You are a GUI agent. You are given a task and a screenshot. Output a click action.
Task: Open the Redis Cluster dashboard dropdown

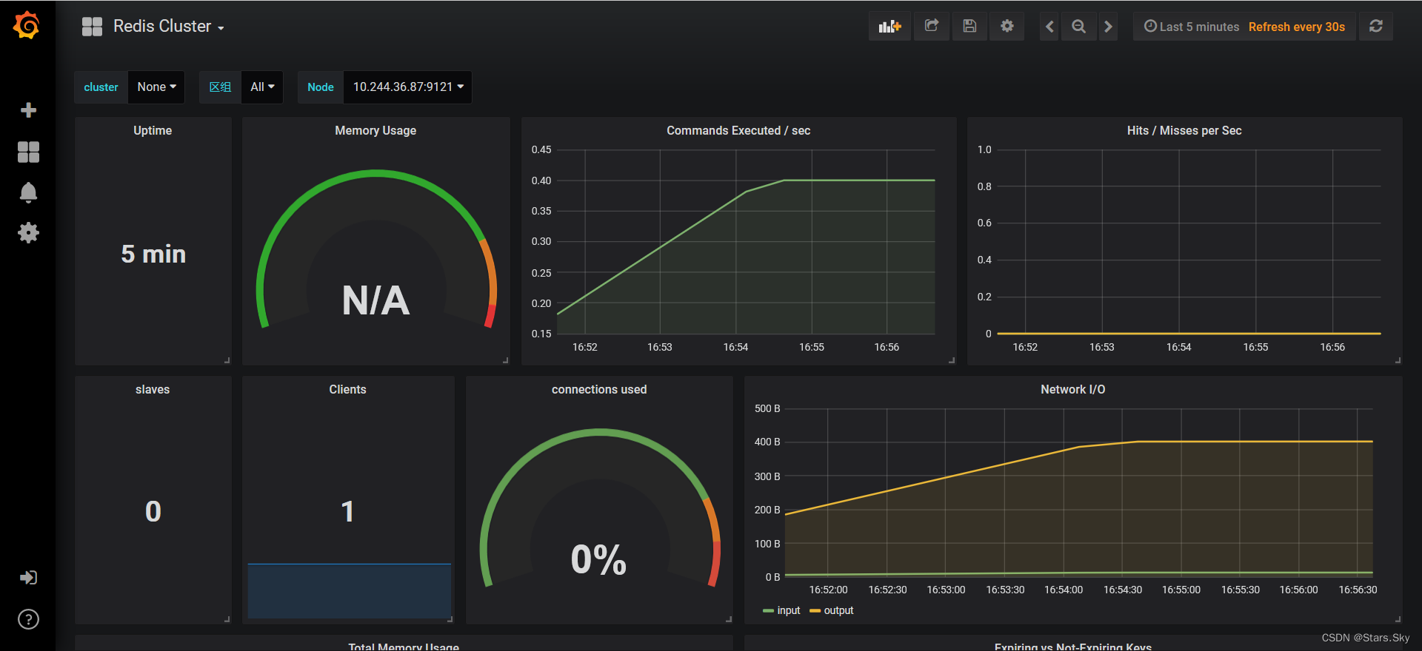click(x=169, y=27)
